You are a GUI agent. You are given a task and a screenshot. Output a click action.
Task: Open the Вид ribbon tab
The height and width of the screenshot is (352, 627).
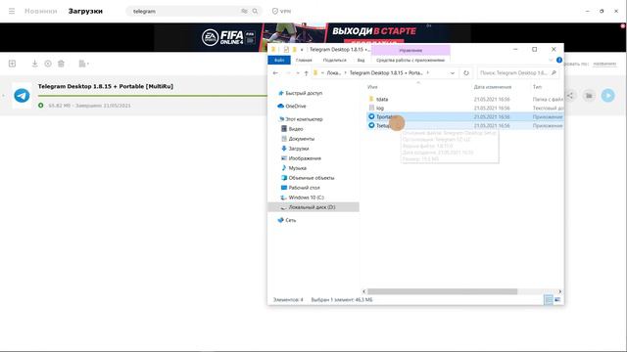[362, 60]
